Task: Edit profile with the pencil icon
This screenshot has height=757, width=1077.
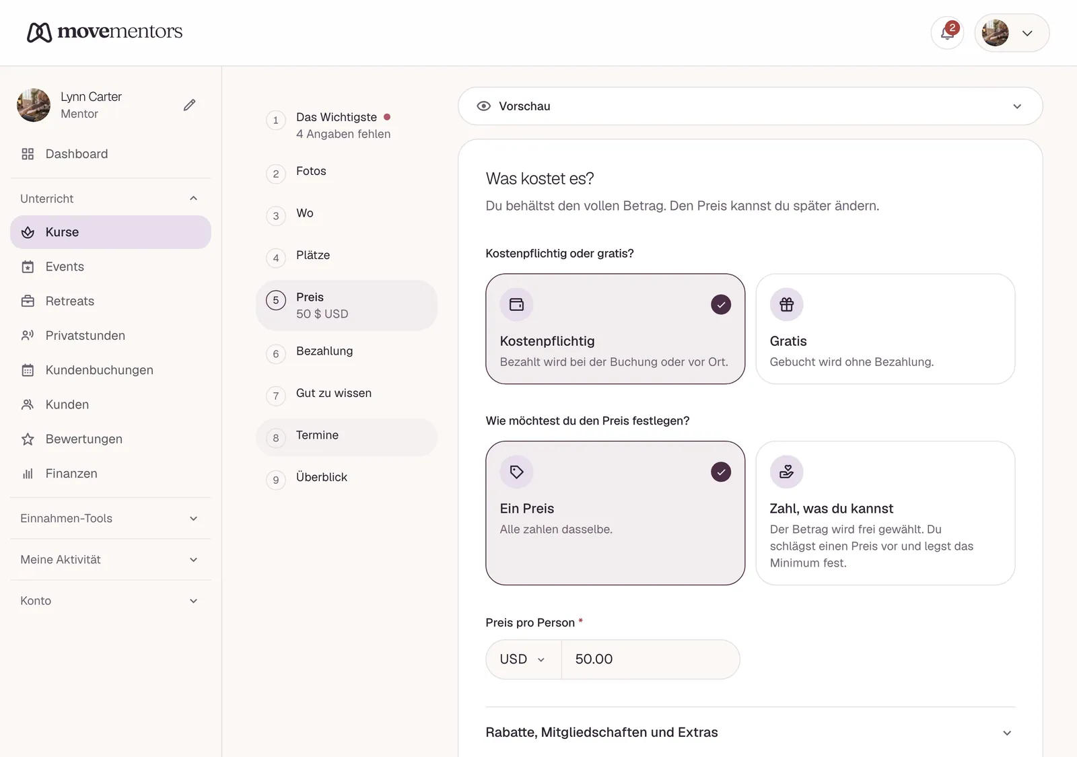Action: tap(190, 105)
